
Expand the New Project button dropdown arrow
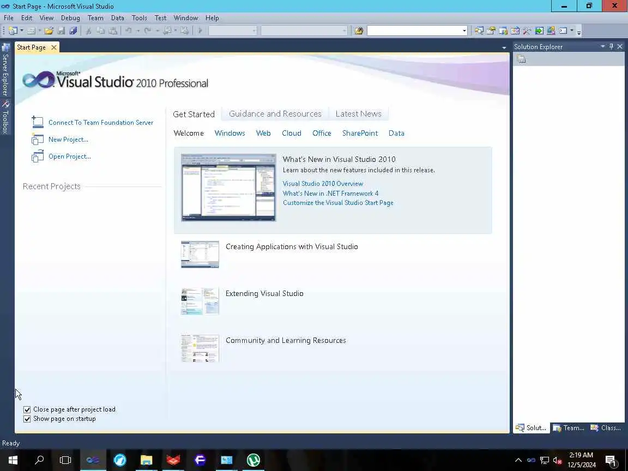tap(22, 31)
